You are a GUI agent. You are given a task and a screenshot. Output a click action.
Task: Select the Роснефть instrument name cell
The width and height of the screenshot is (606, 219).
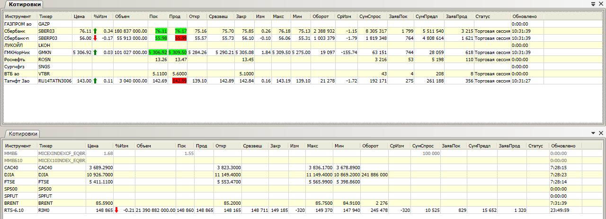pyautogui.click(x=20, y=60)
